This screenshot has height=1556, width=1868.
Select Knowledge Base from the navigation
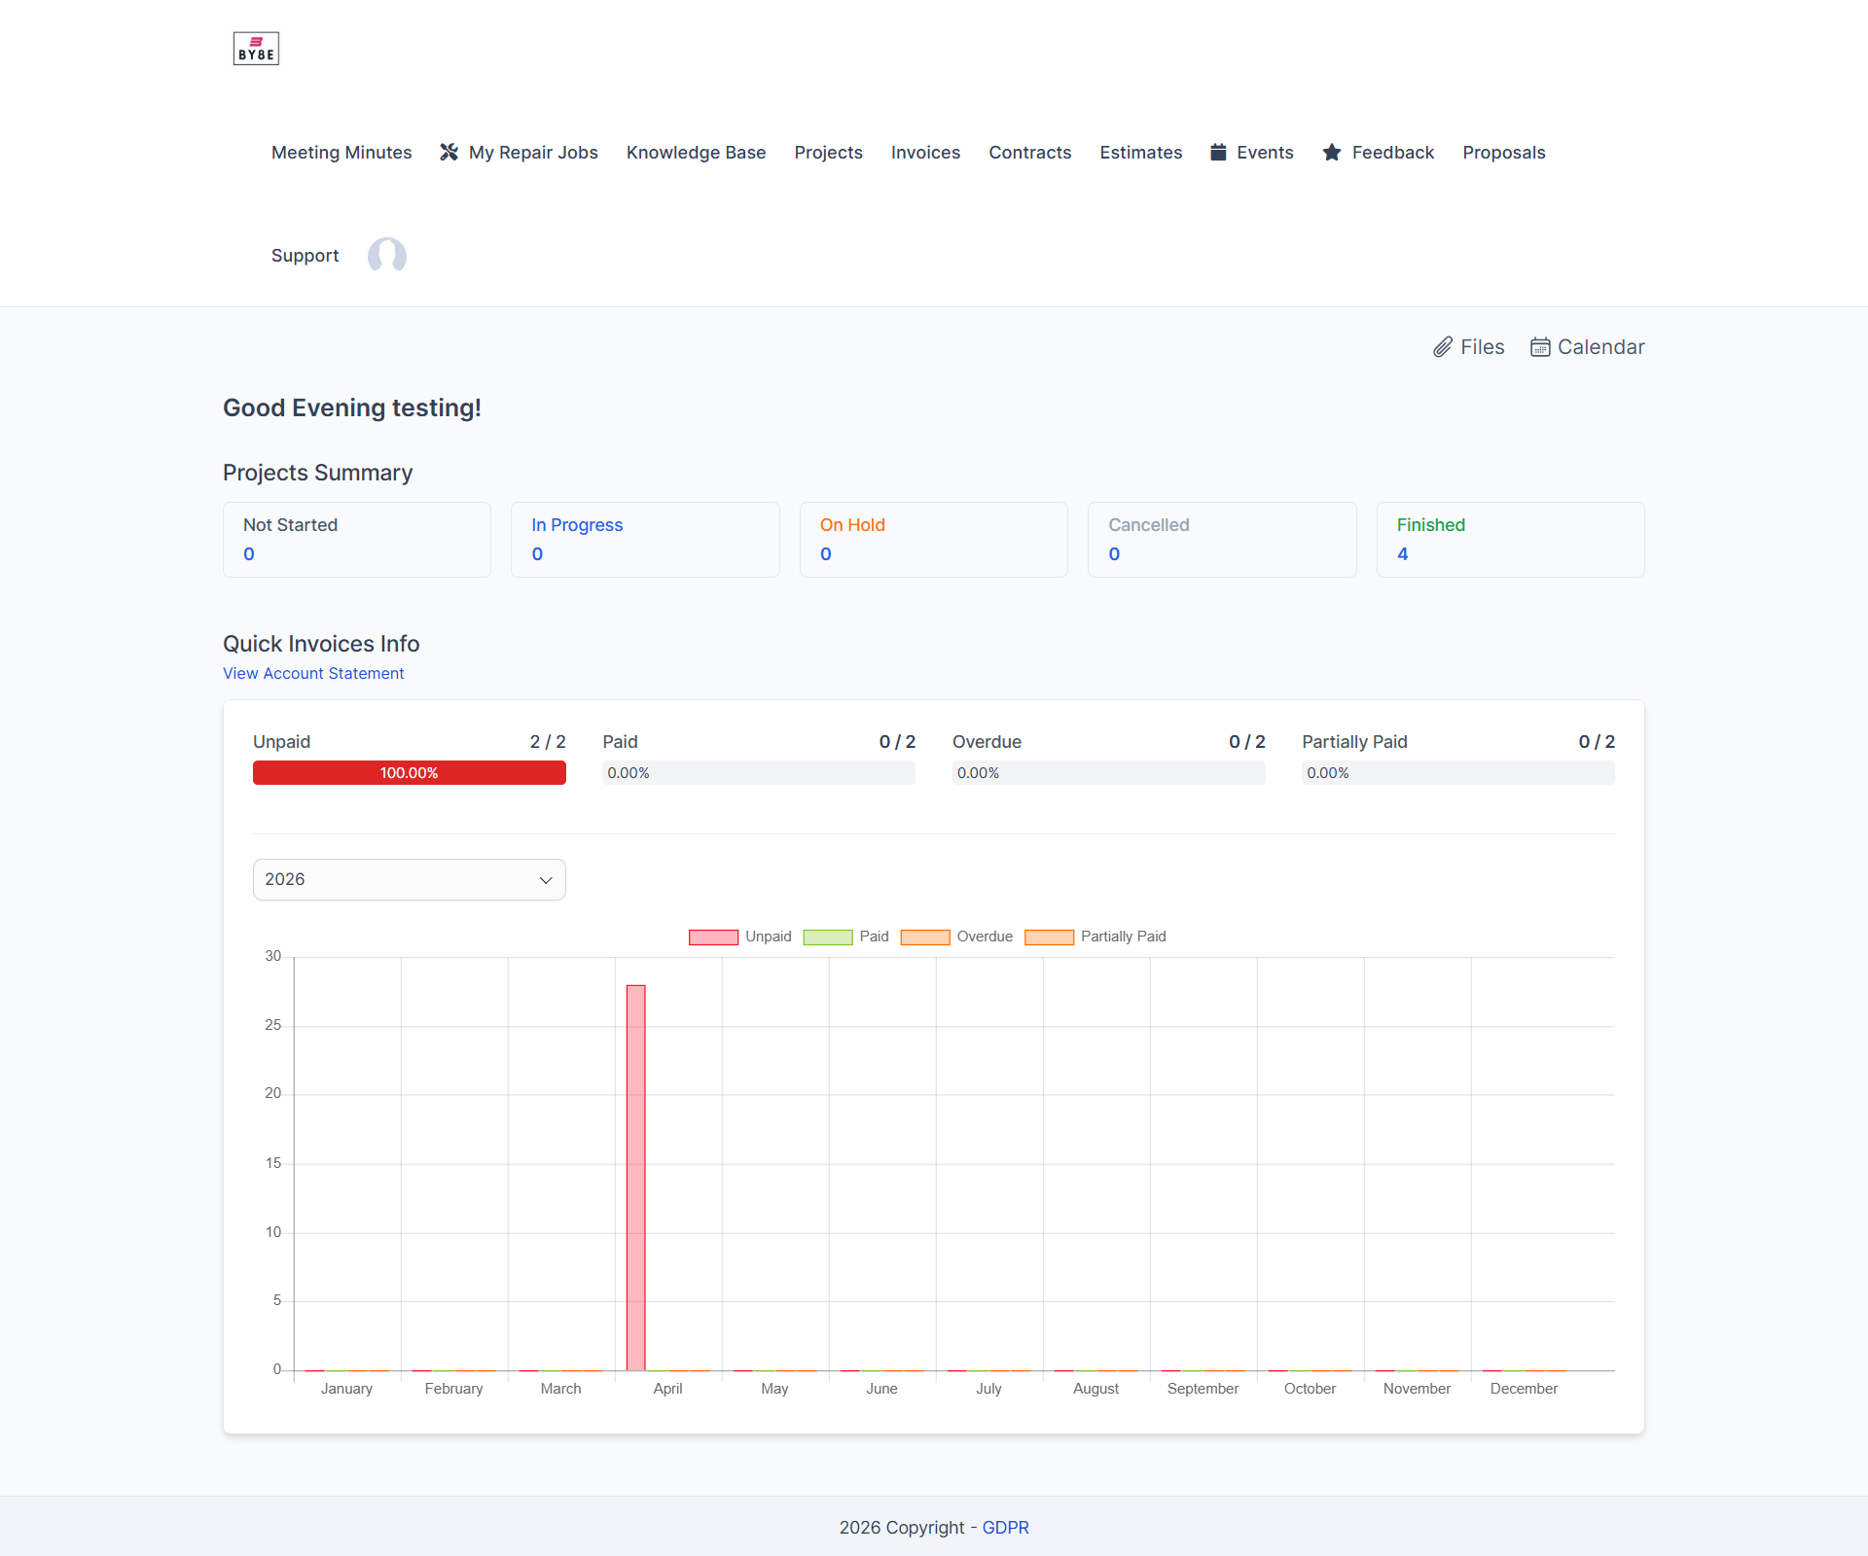(696, 152)
